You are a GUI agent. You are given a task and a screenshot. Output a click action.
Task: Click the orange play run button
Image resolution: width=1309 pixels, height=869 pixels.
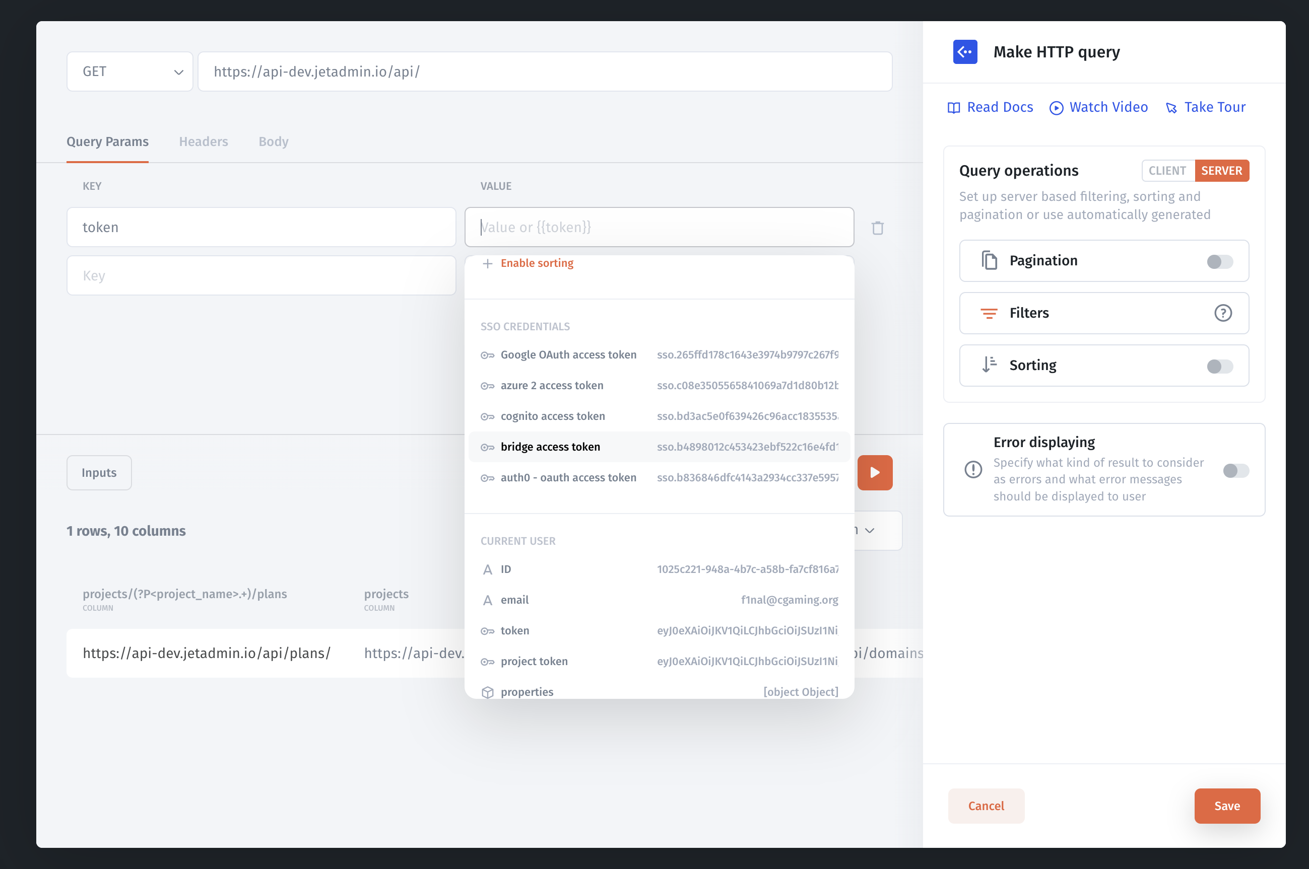point(875,473)
